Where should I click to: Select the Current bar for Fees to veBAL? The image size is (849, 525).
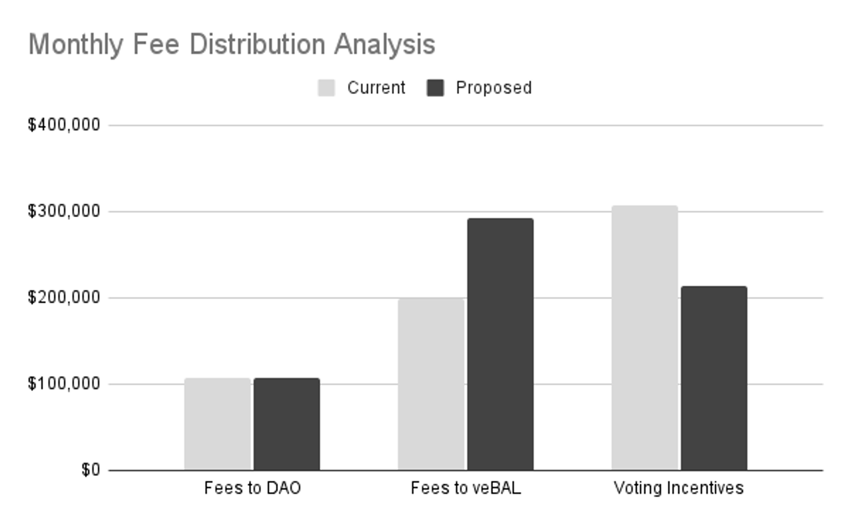[x=431, y=384]
